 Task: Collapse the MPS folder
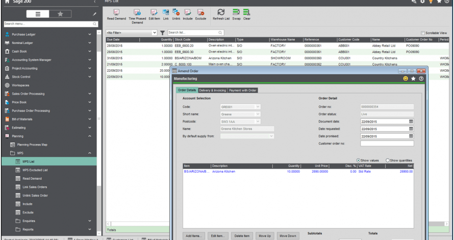click(90, 153)
